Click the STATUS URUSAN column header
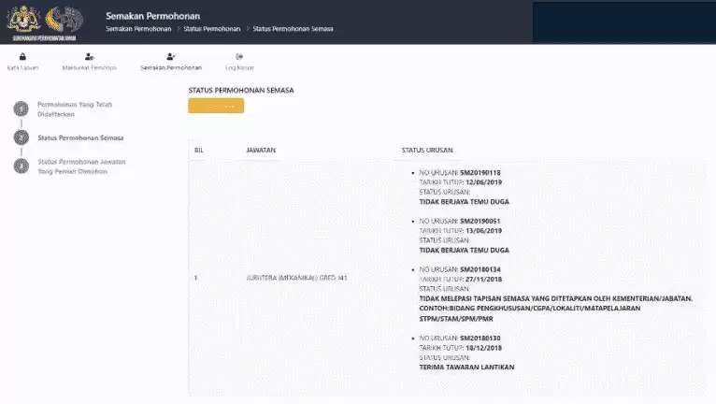 [x=428, y=150]
